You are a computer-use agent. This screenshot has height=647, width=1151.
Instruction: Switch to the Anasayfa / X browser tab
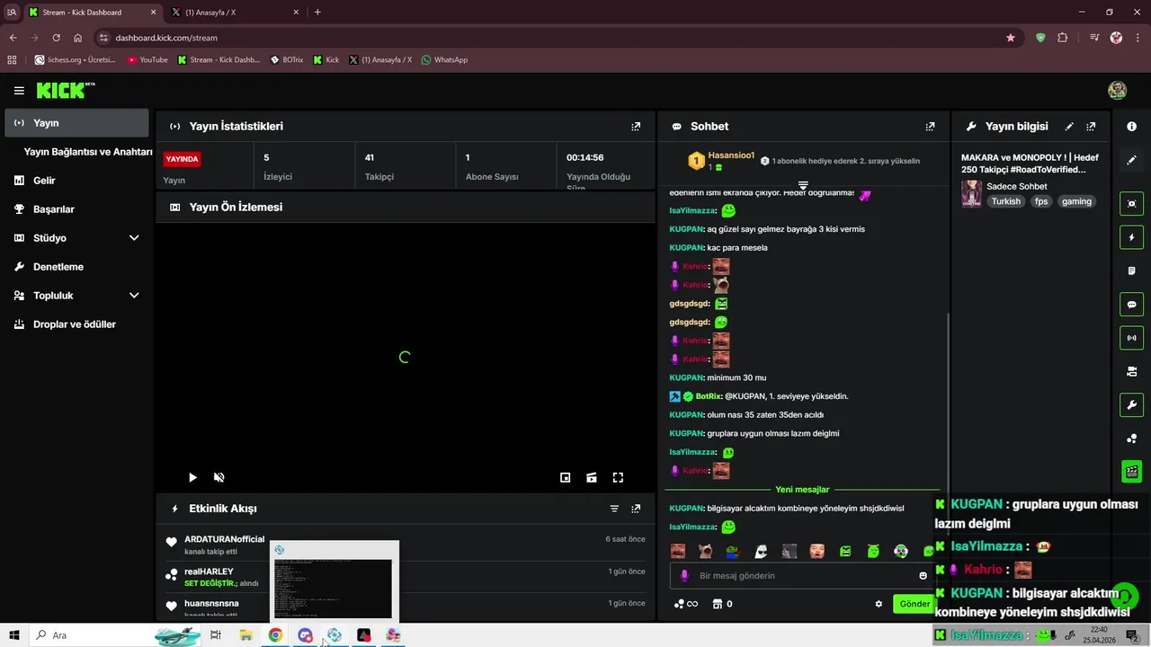point(234,13)
